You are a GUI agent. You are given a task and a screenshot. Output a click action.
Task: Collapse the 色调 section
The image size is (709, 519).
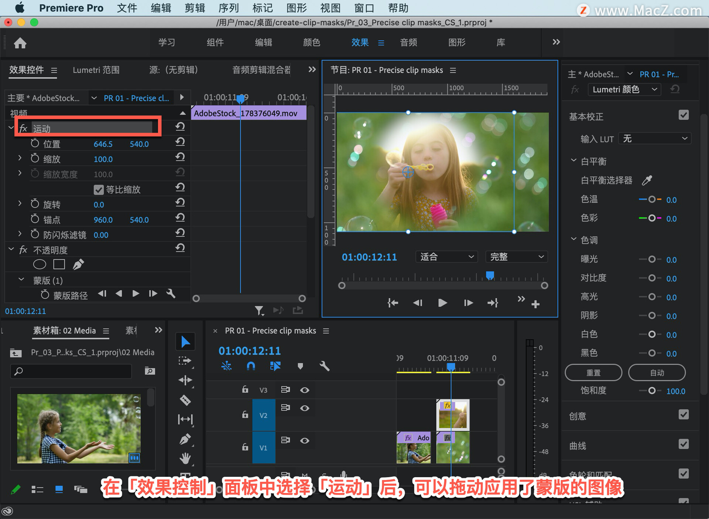[573, 240]
